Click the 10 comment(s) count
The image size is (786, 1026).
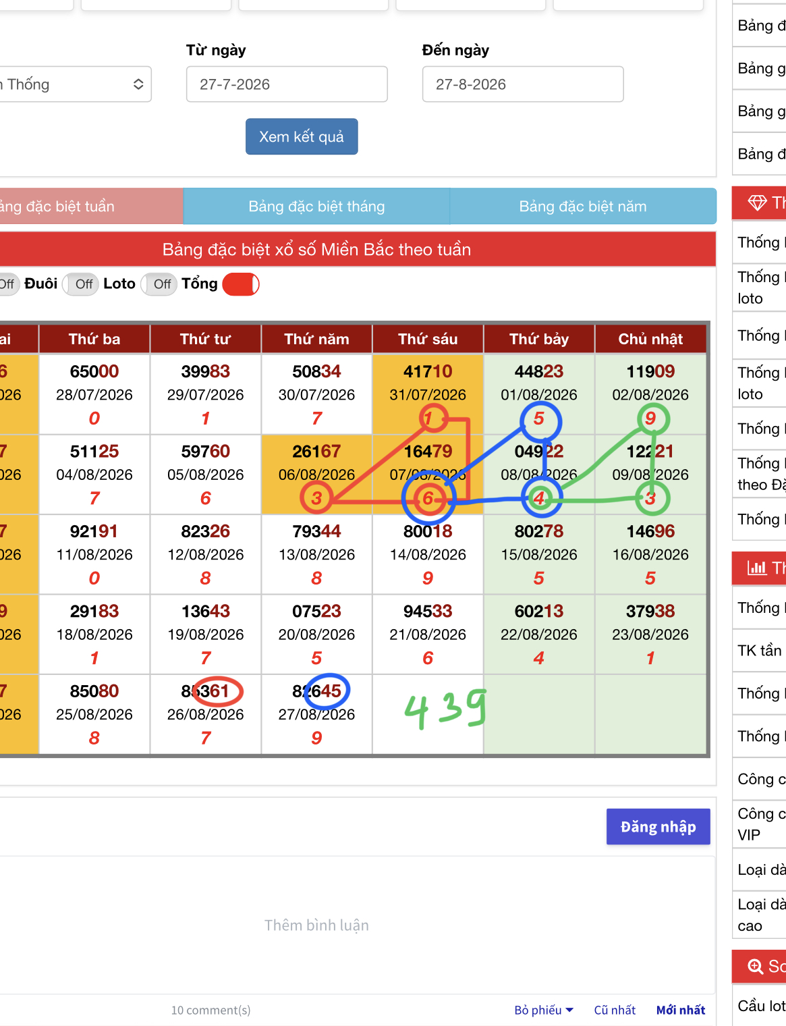click(210, 1010)
